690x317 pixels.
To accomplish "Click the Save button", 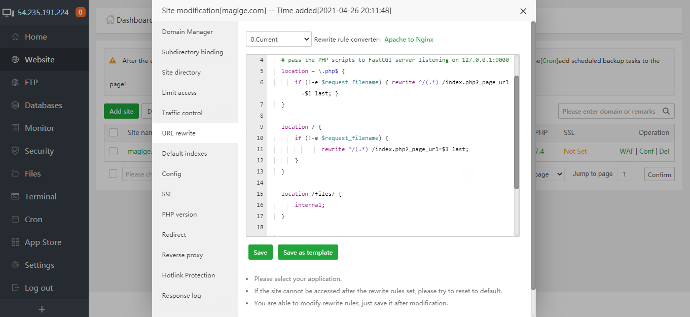I will tap(260, 253).
